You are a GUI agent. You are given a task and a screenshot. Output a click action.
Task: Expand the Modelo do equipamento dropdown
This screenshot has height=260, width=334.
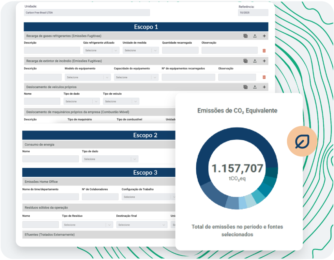[88, 77]
